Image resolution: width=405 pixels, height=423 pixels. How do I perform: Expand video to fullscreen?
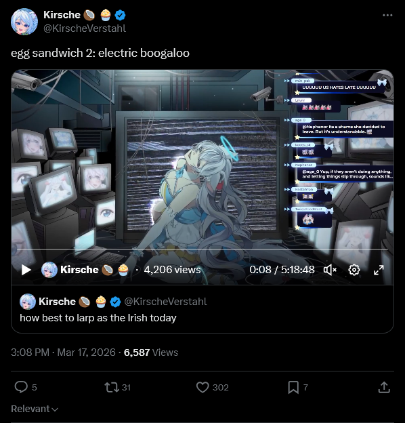pos(379,270)
